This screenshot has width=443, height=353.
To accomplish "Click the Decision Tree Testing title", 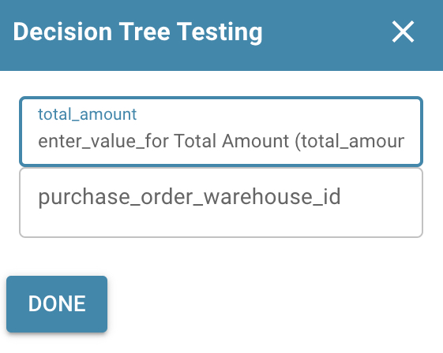I will pos(138,32).
